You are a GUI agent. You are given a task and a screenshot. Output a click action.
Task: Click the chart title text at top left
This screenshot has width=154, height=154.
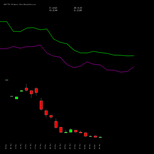click(20, 5)
